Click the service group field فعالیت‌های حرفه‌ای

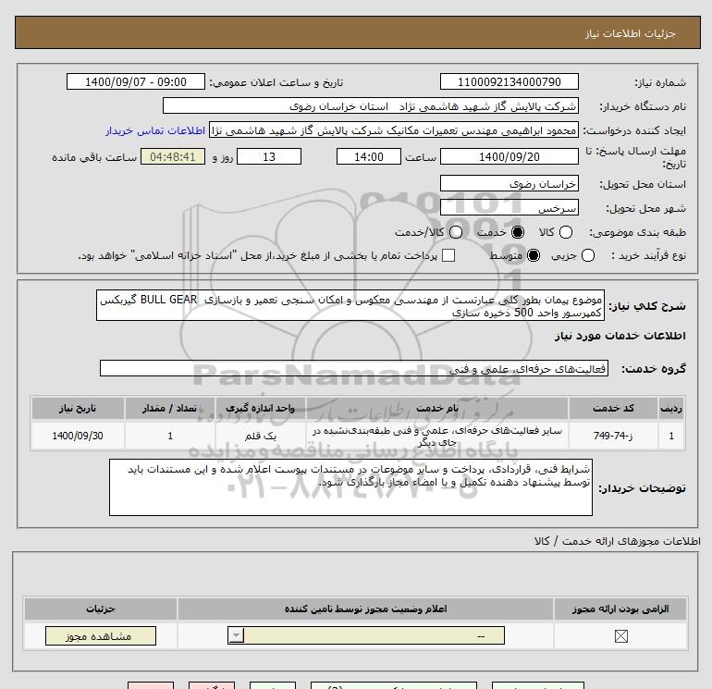pos(354,368)
